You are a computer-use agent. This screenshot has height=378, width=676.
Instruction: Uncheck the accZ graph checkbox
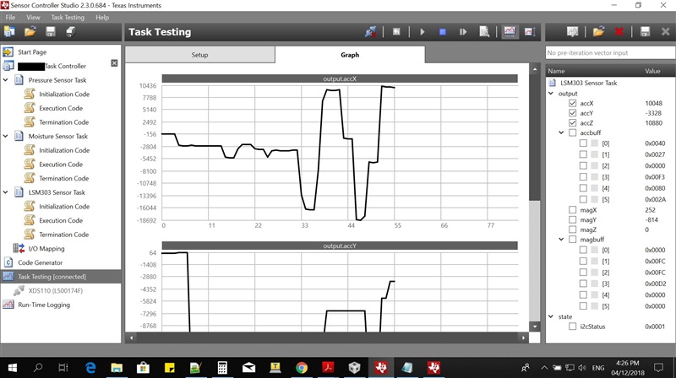(x=572, y=122)
